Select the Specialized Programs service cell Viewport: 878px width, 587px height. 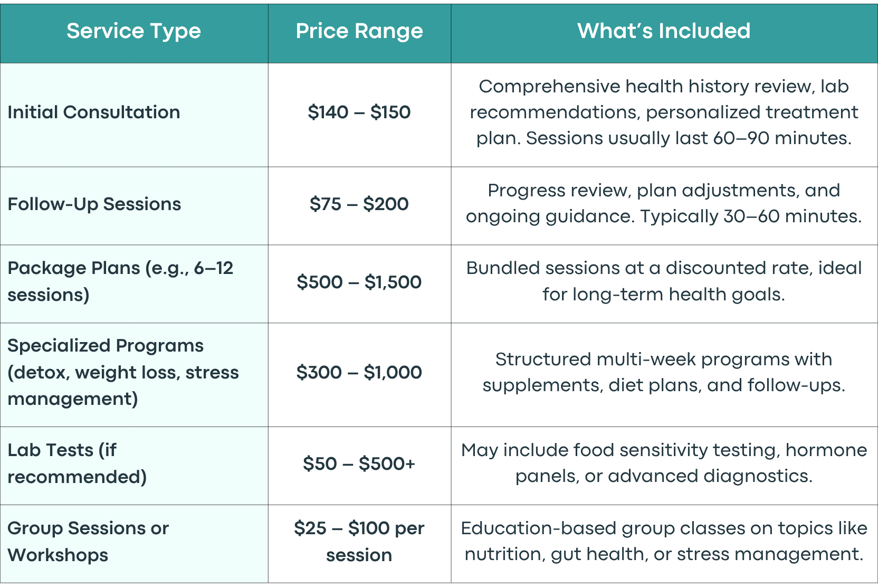click(134, 374)
